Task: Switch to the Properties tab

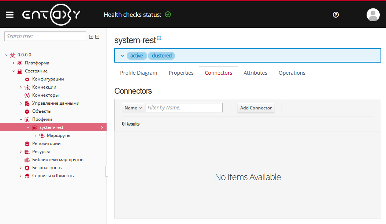Action: click(x=181, y=72)
